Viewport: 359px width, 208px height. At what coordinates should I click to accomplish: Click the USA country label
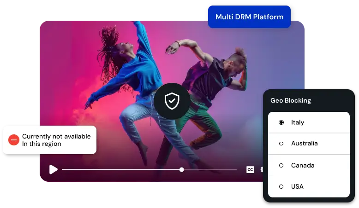point(297,186)
